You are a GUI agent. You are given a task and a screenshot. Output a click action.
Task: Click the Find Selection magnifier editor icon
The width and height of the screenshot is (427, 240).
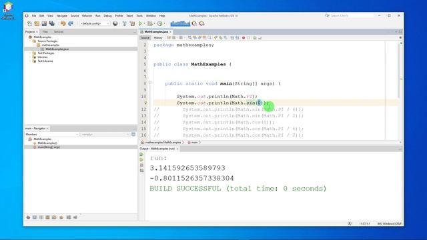pos(189,38)
